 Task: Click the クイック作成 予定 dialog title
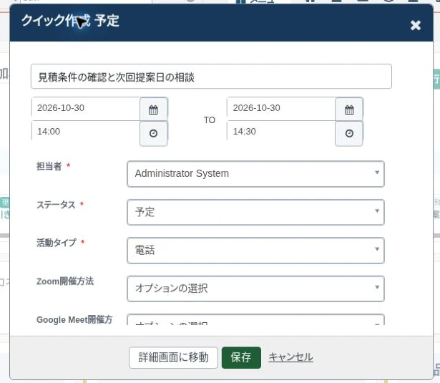[x=70, y=21]
